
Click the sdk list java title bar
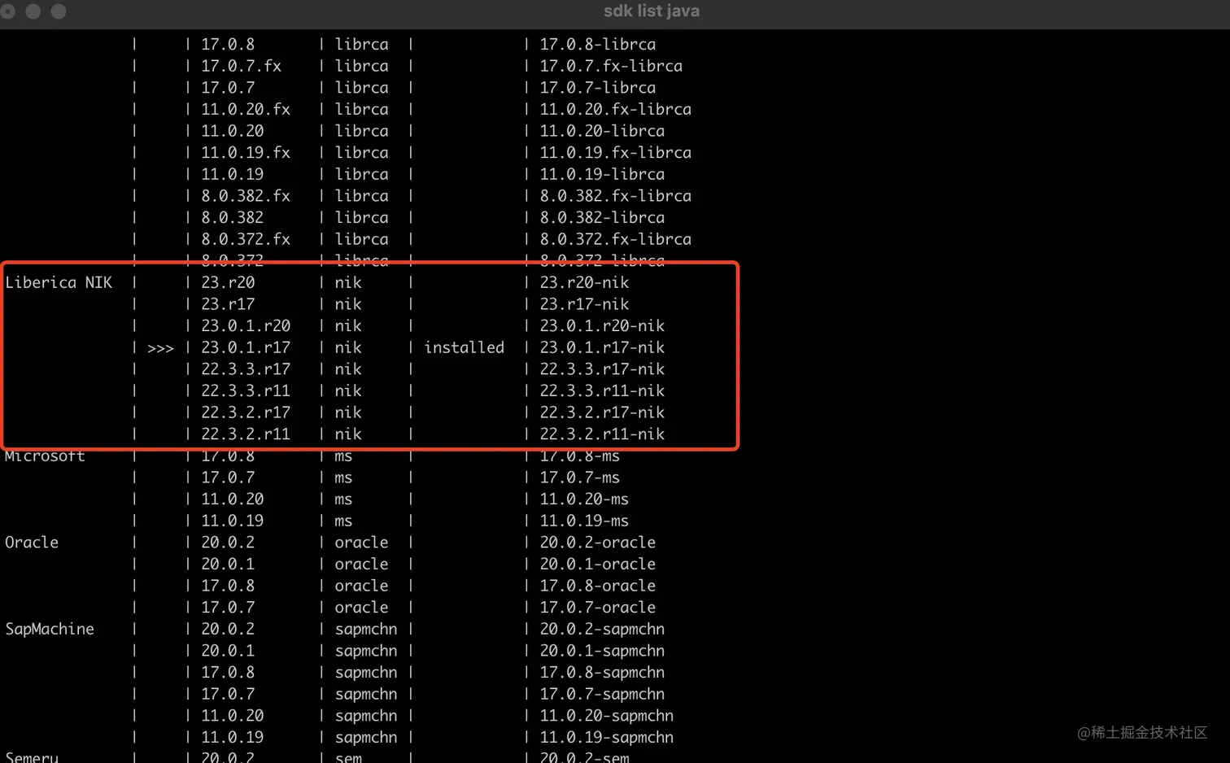pos(651,11)
